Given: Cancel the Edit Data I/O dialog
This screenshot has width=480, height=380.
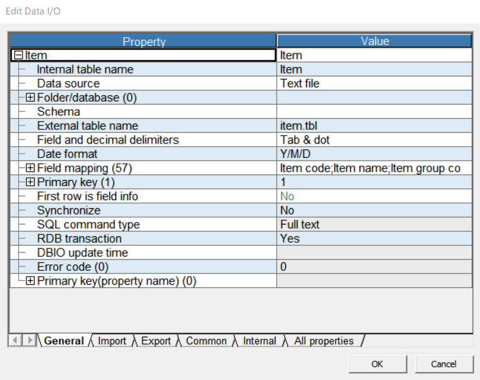Looking at the screenshot, I should pyautogui.click(x=444, y=364).
